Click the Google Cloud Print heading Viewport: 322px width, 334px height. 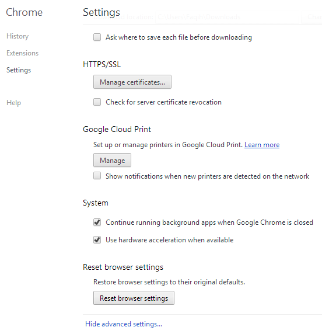point(117,129)
